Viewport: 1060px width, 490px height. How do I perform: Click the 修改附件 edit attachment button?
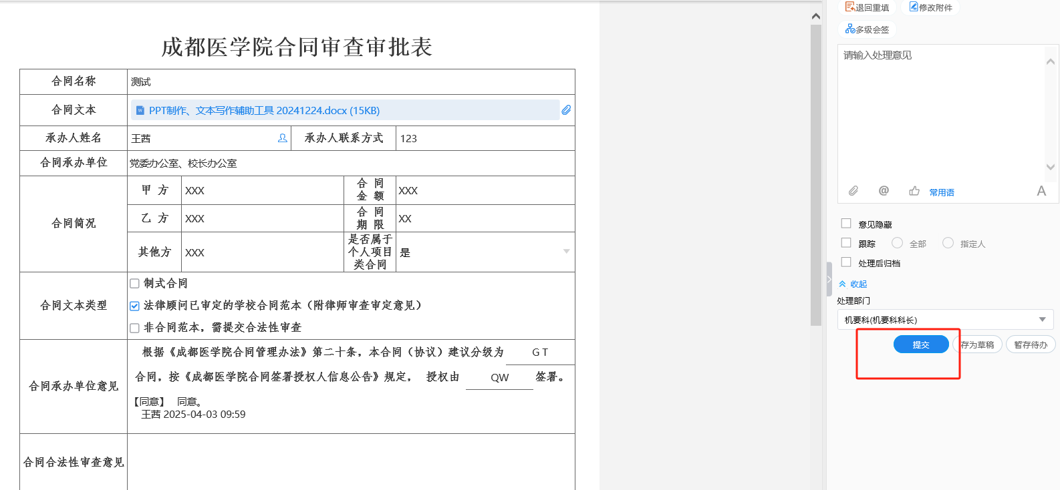(x=930, y=7)
